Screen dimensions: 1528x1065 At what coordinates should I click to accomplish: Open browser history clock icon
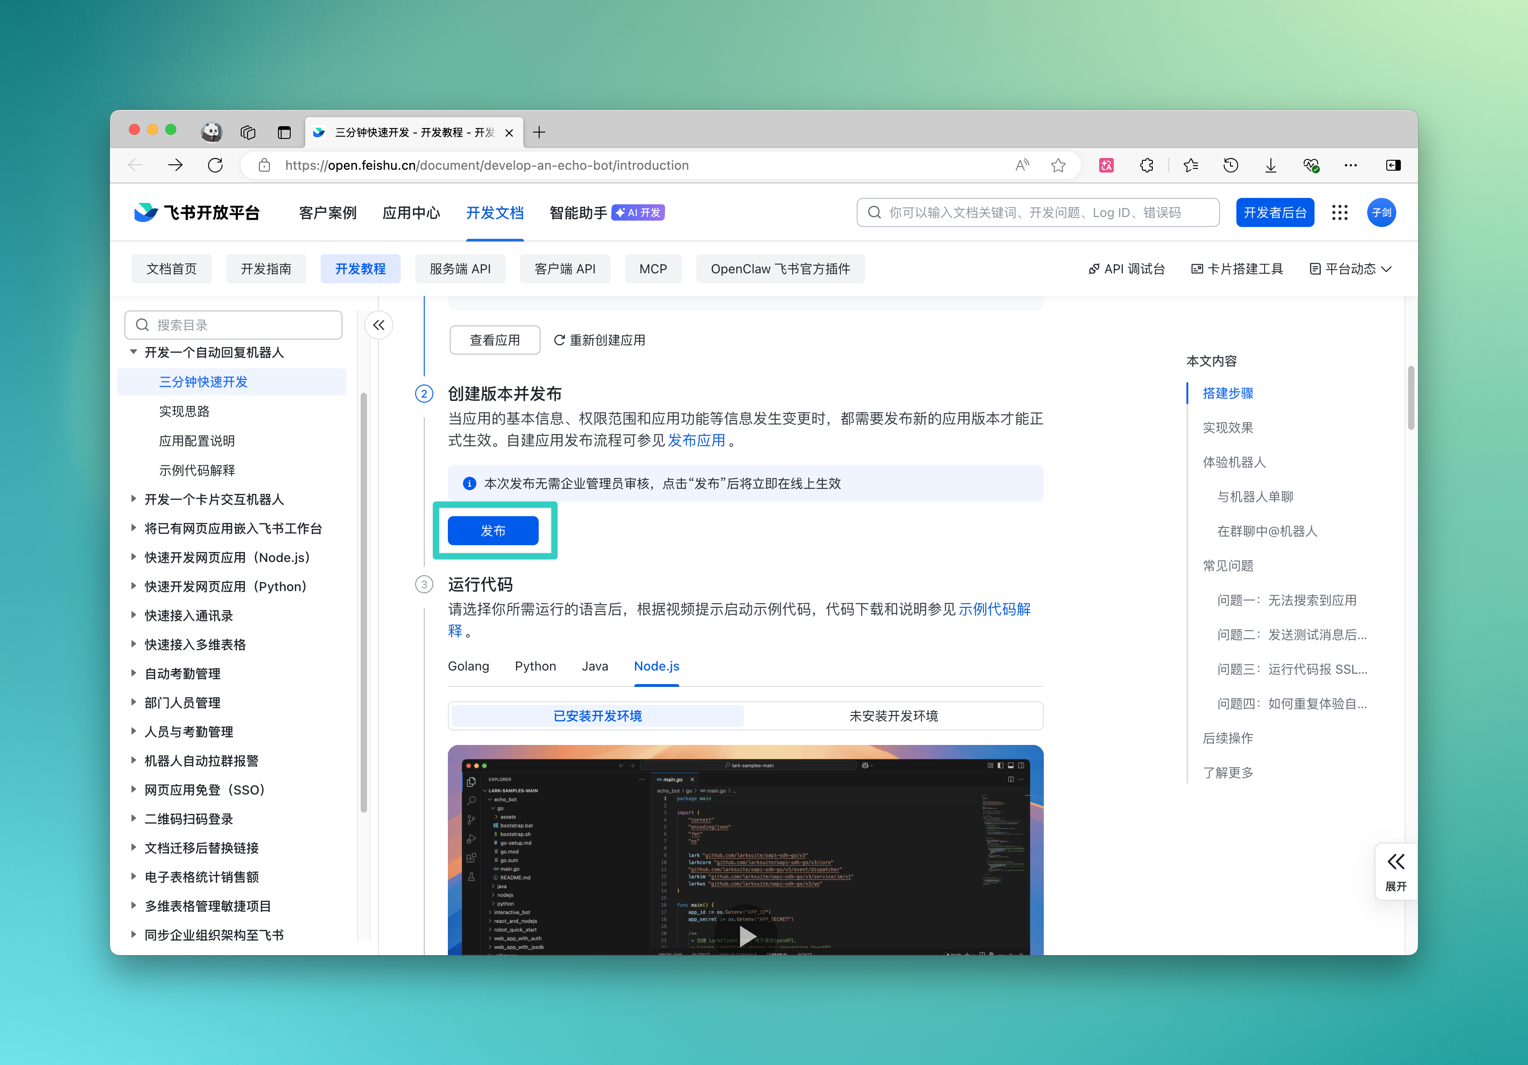click(1230, 165)
